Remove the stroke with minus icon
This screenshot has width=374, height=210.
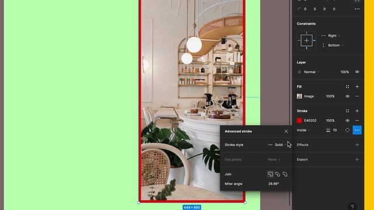point(357,121)
